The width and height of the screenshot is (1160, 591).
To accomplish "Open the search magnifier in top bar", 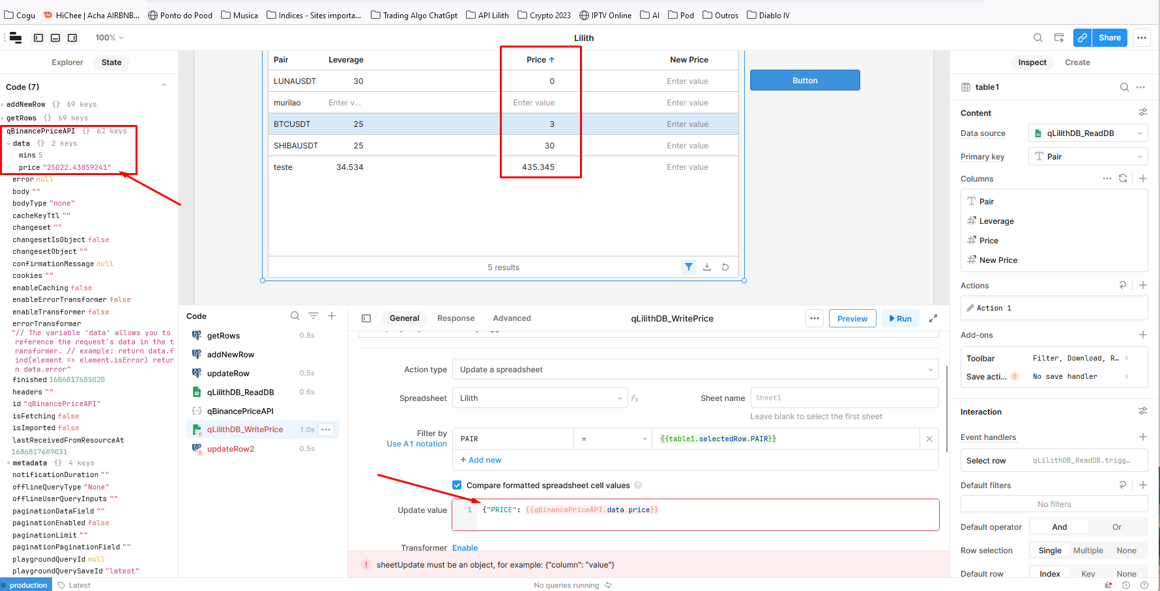I will (1038, 38).
